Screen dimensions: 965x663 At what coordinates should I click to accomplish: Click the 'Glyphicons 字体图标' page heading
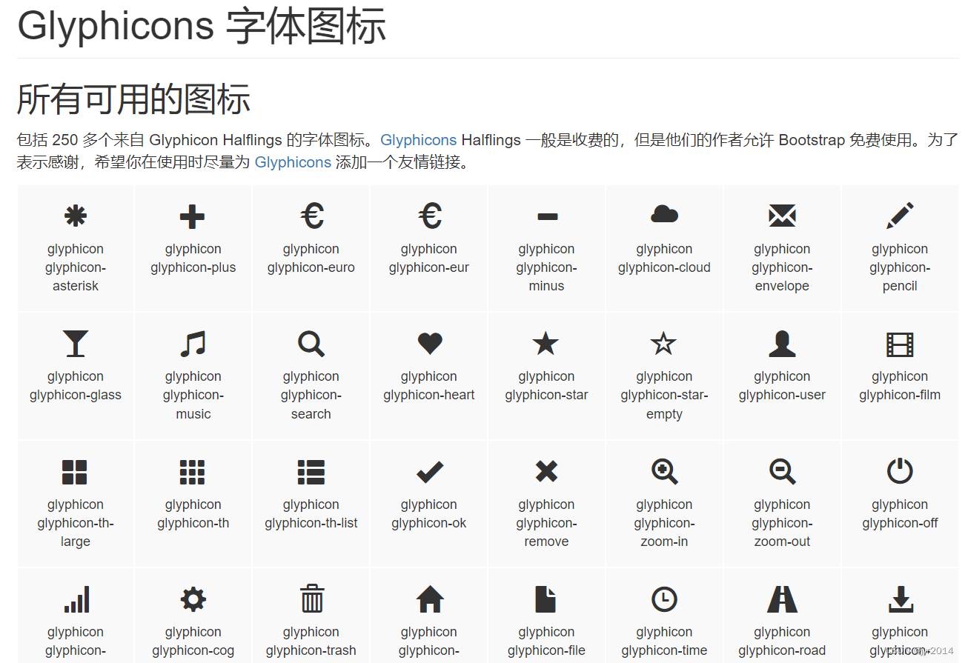[x=202, y=25]
